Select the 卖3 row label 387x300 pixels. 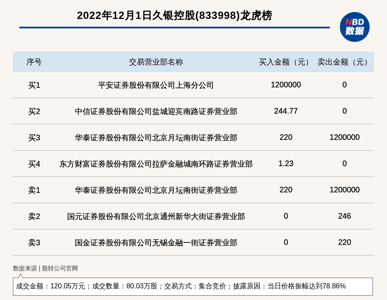click(34, 242)
